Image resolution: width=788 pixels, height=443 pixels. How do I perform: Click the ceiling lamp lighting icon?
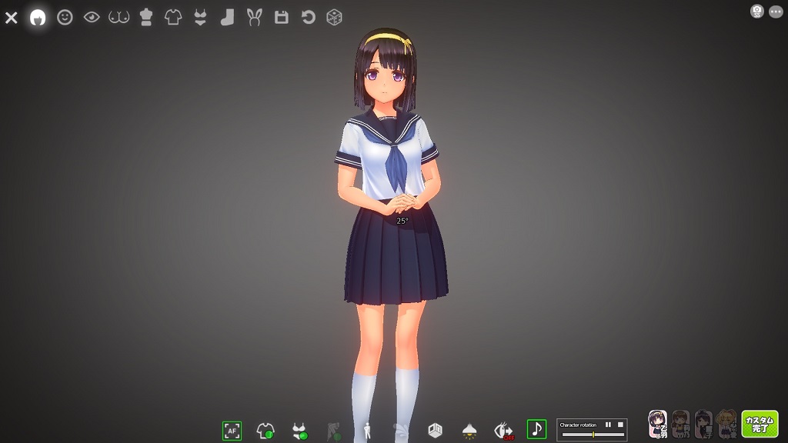pos(469,430)
